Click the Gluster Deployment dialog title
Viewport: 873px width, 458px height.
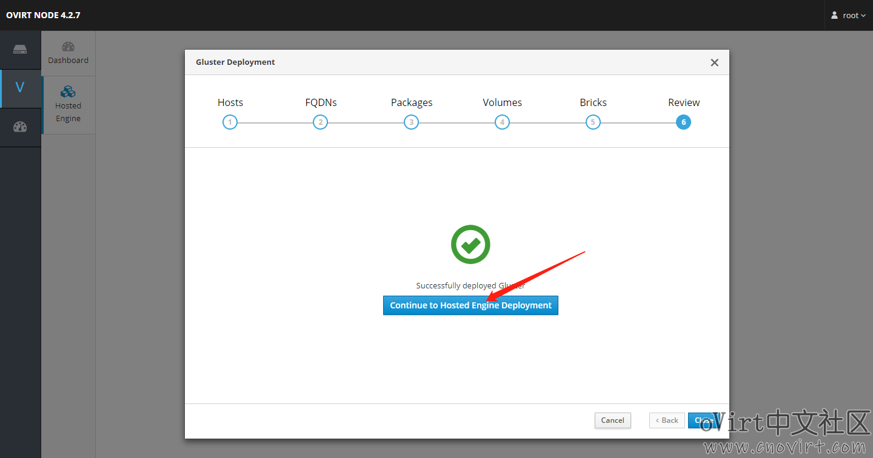[x=235, y=62]
